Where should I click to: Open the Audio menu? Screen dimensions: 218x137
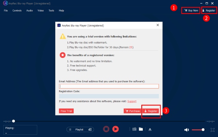tap(29, 11)
